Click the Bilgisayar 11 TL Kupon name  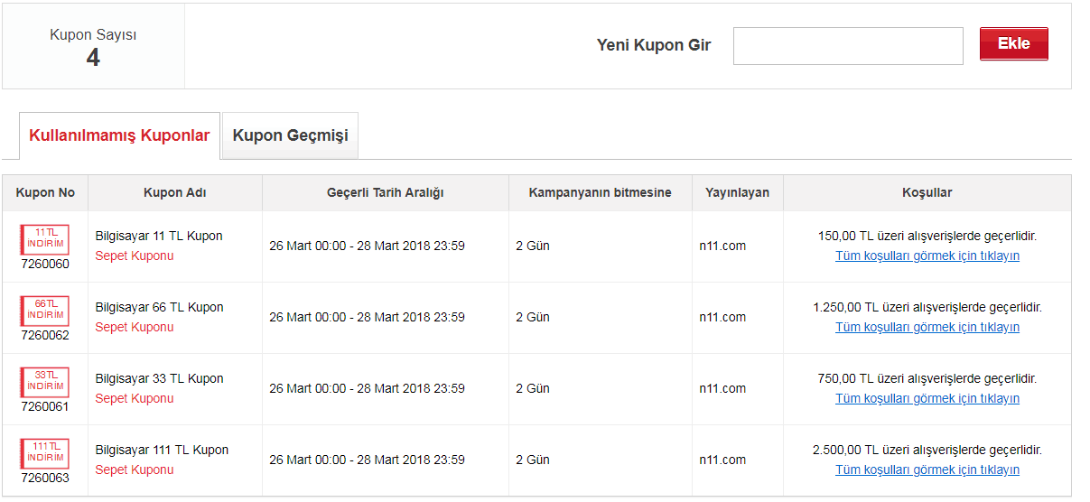tap(159, 236)
